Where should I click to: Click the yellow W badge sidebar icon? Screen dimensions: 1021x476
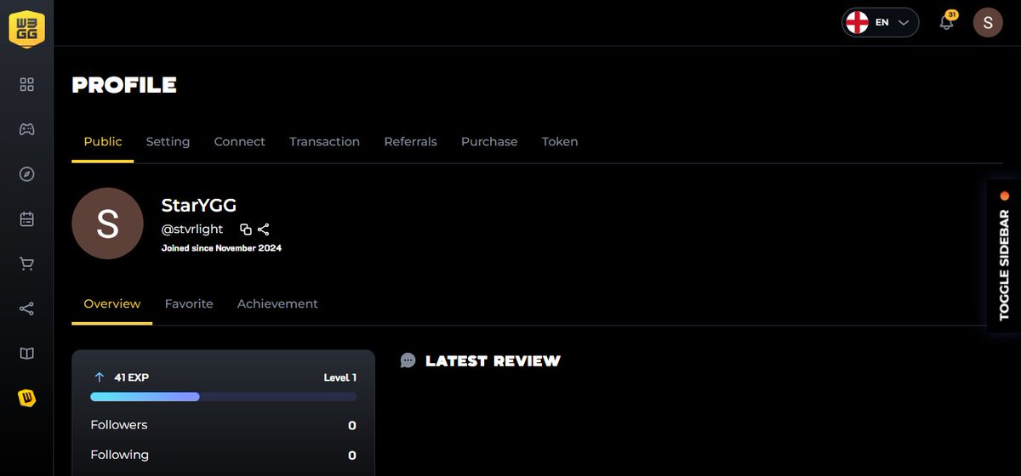(26, 398)
